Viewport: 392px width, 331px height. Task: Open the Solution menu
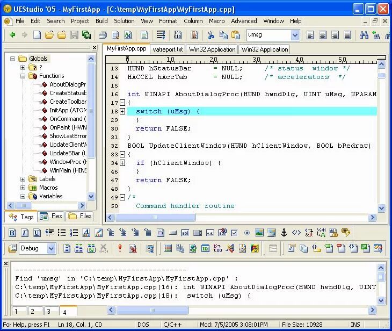[124, 21]
